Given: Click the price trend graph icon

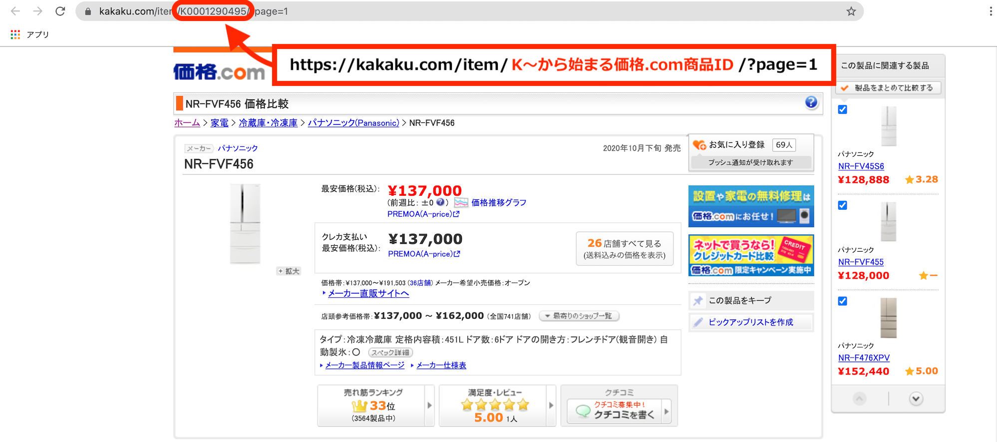Looking at the screenshot, I should (461, 203).
